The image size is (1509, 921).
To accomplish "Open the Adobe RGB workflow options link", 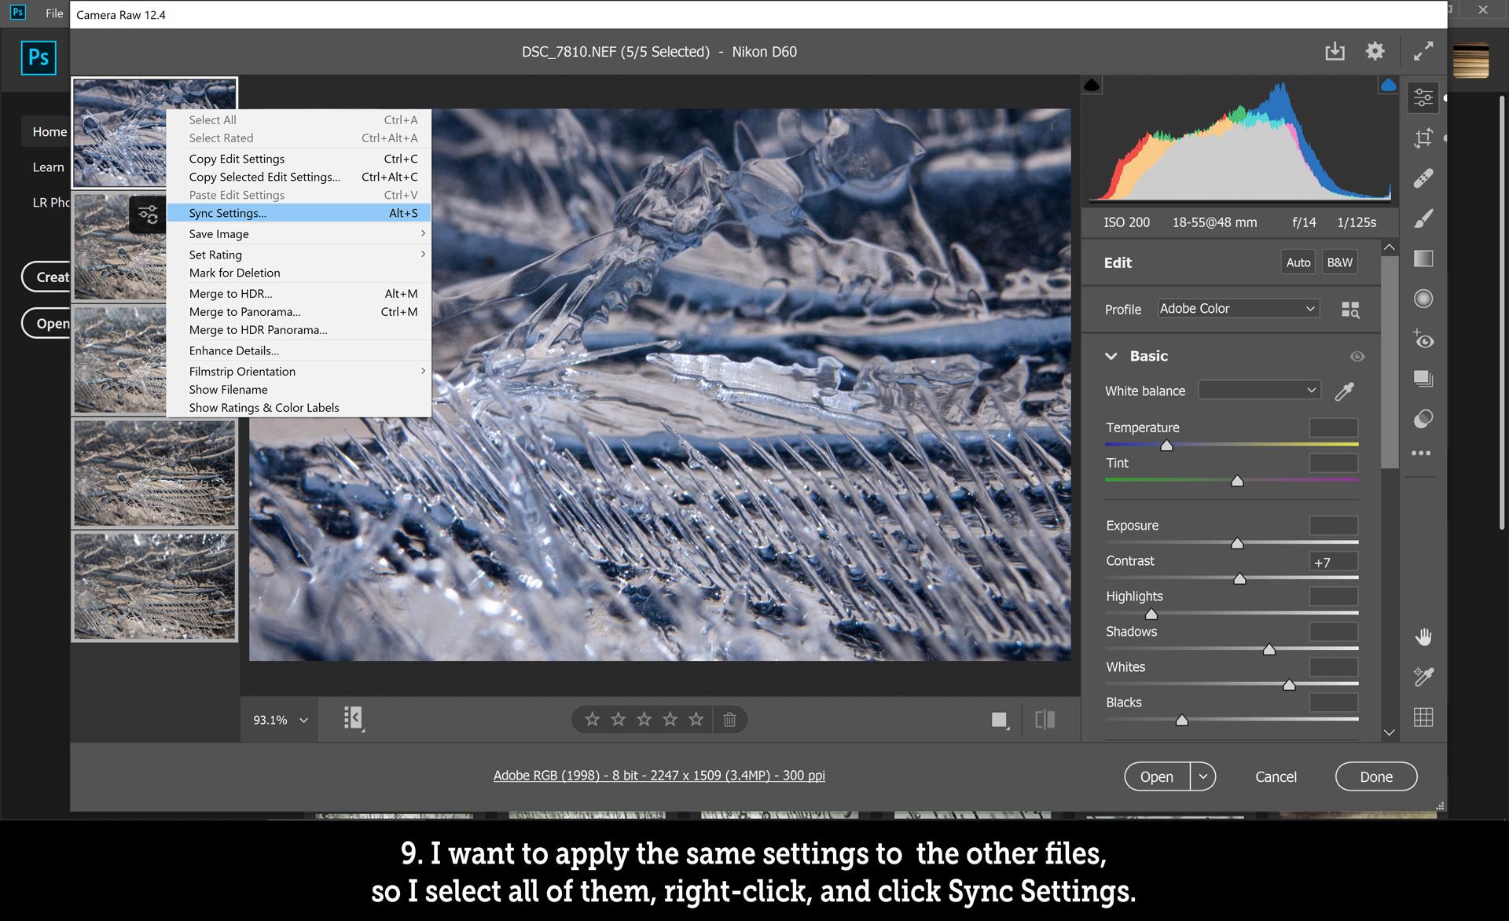I will point(658,775).
